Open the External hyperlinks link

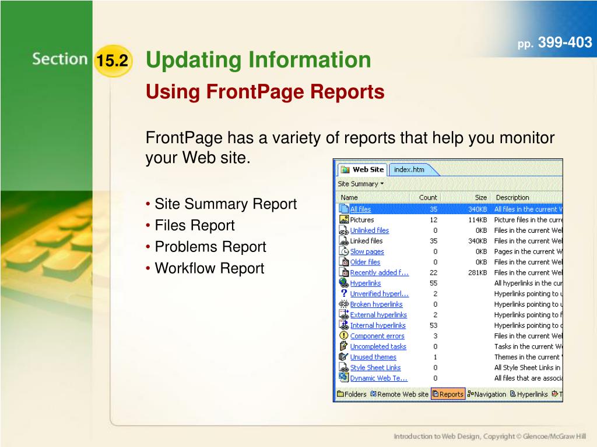tap(378, 315)
